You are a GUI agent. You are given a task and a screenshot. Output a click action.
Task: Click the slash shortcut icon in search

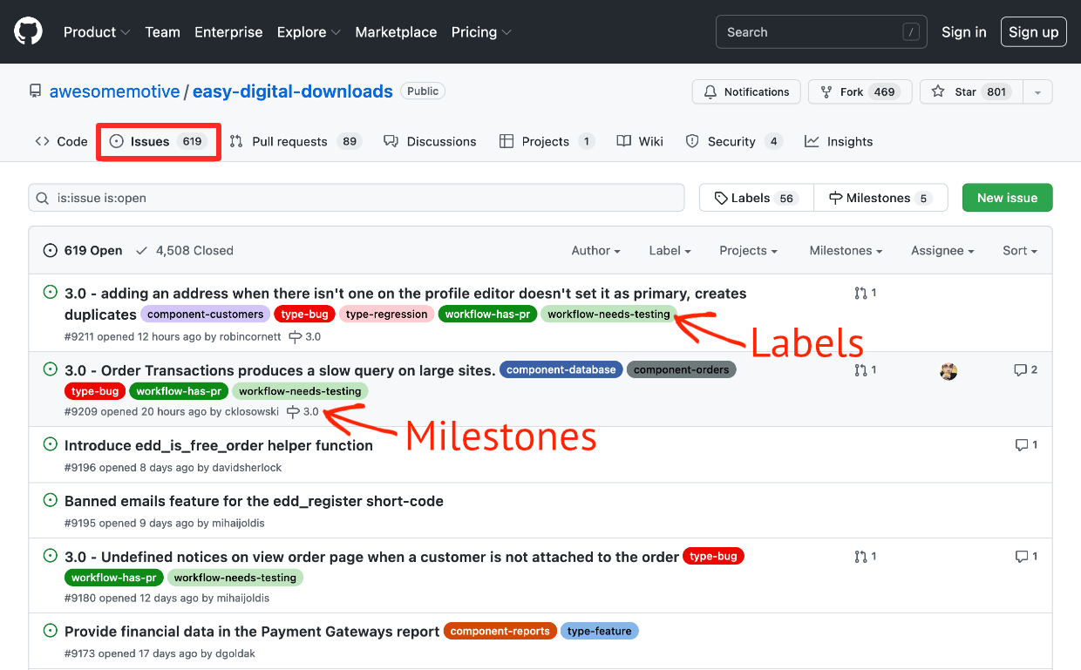point(911,32)
